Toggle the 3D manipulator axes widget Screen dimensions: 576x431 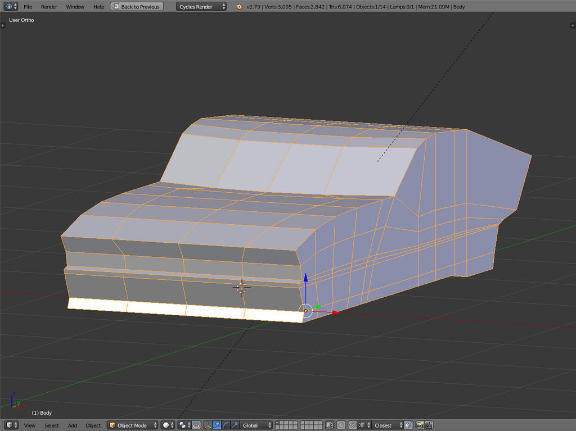[x=208, y=425]
